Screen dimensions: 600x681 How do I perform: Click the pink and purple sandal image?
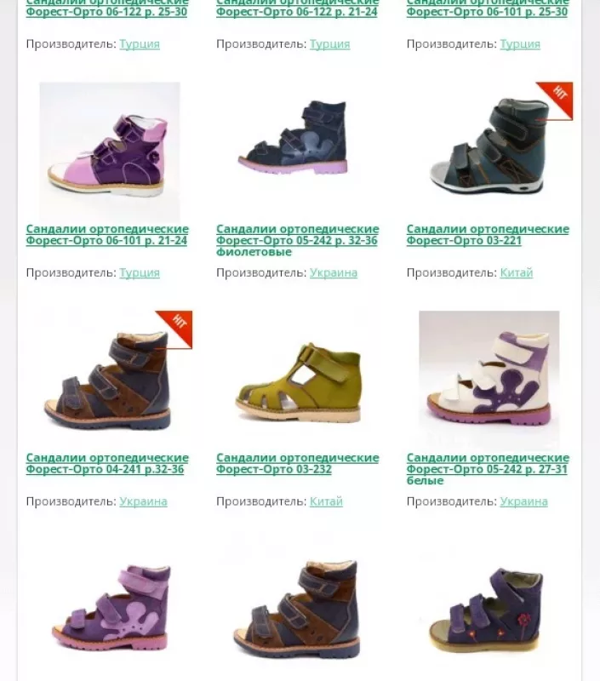tap(110, 152)
